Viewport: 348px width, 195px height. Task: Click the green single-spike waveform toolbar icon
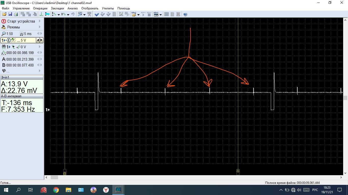coord(41,14)
